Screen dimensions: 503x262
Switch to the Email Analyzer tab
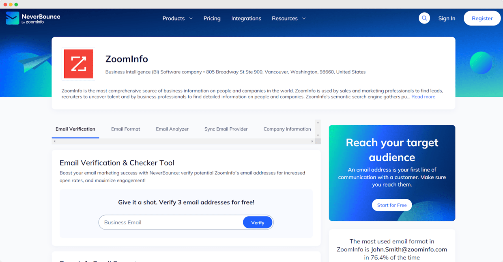point(172,129)
